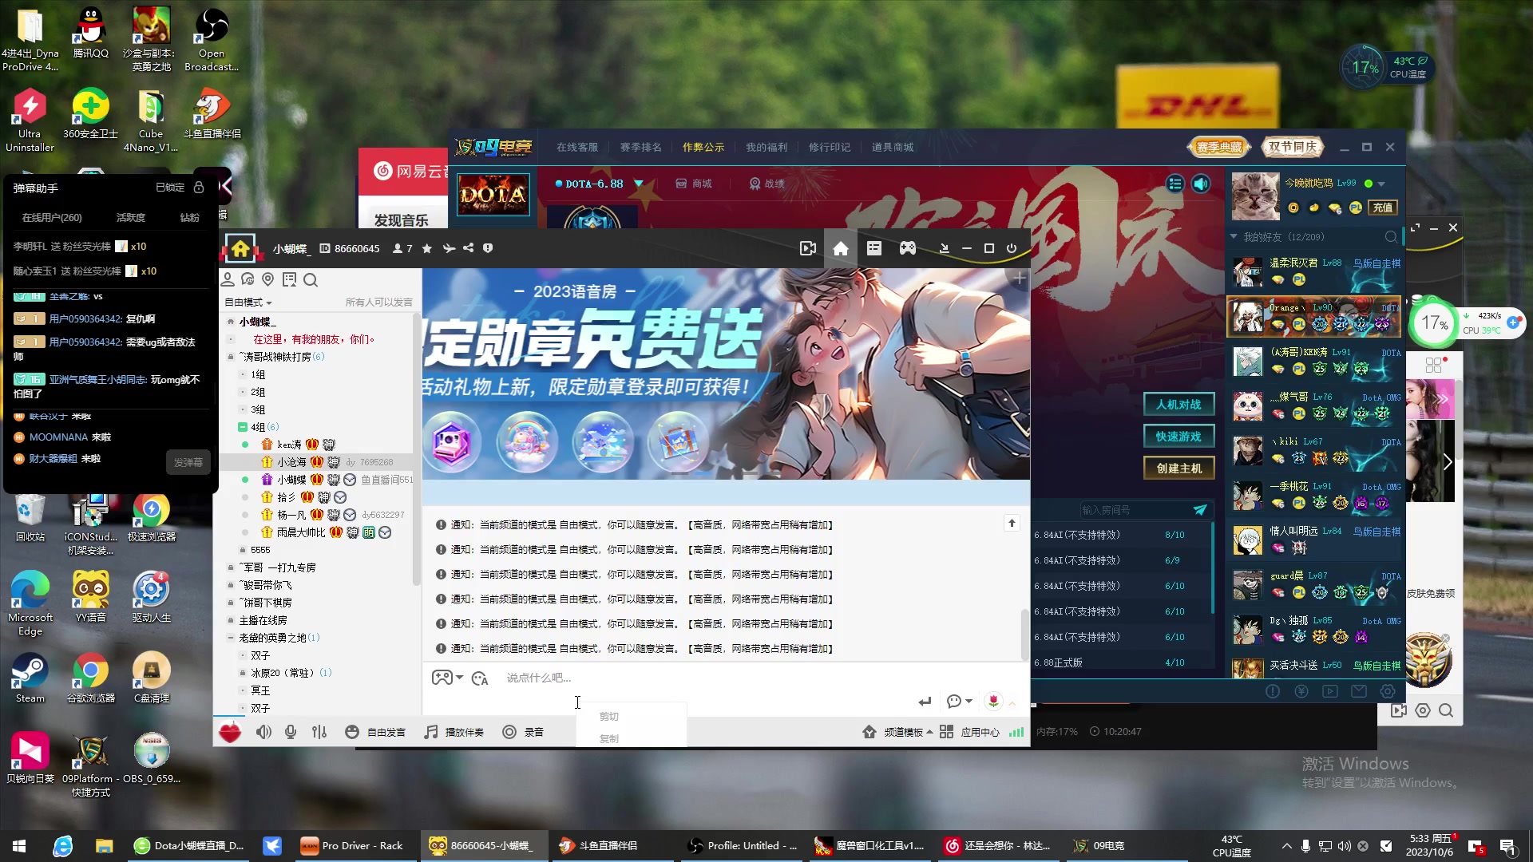Click 播放伴奏 in YY bottom bar
Screen dimensions: 1533x862
click(x=454, y=732)
